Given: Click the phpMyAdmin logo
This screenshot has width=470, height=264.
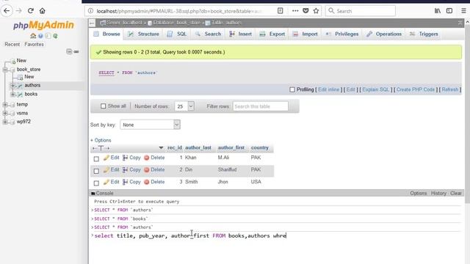Looking at the screenshot, I should point(44,25).
